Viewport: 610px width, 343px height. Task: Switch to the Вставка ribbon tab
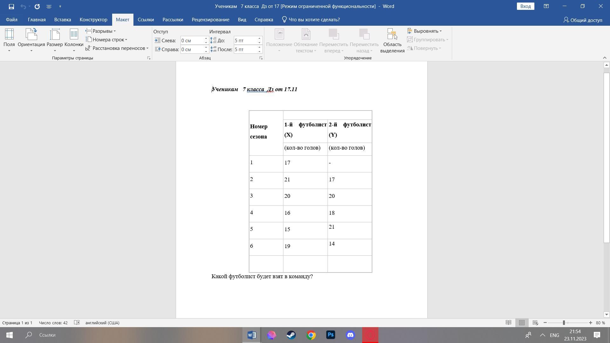(x=63, y=20)
